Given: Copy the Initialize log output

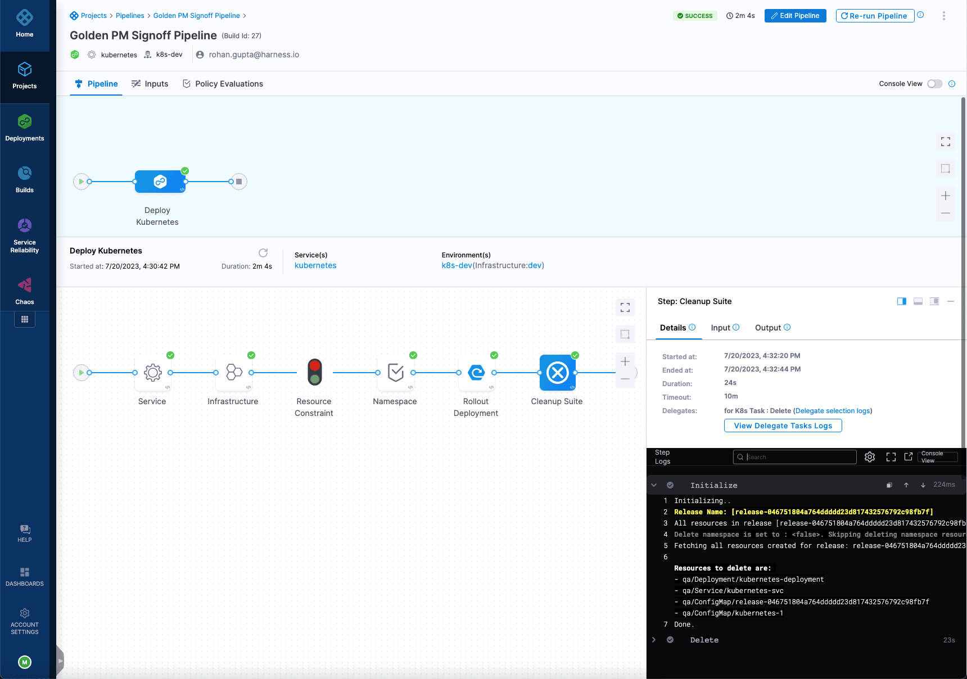Looking at the screenshot, I should pyautogui.click(x=889, y=485).
